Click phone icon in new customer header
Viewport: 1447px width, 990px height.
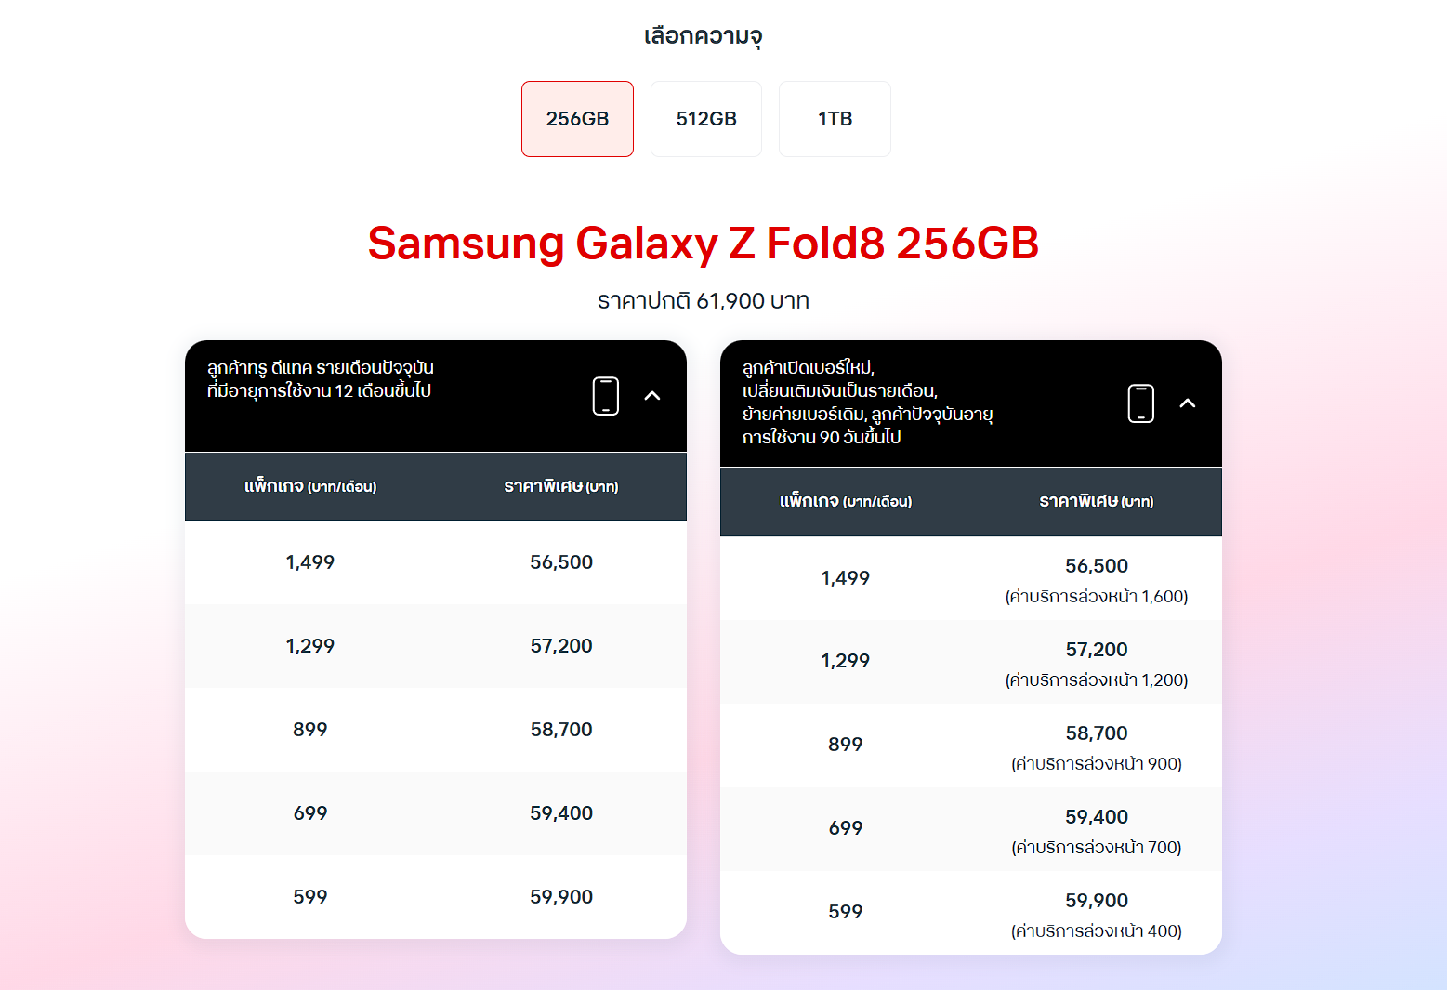[1141, 403]
